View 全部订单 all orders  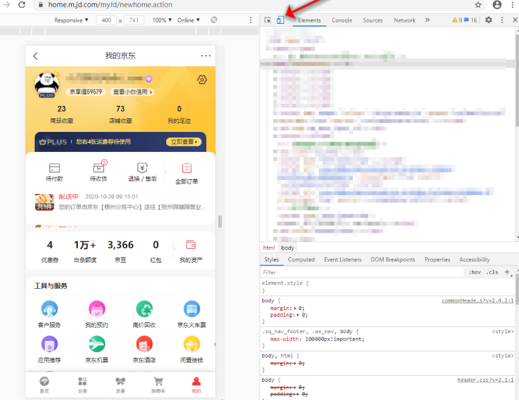(187, 173)
